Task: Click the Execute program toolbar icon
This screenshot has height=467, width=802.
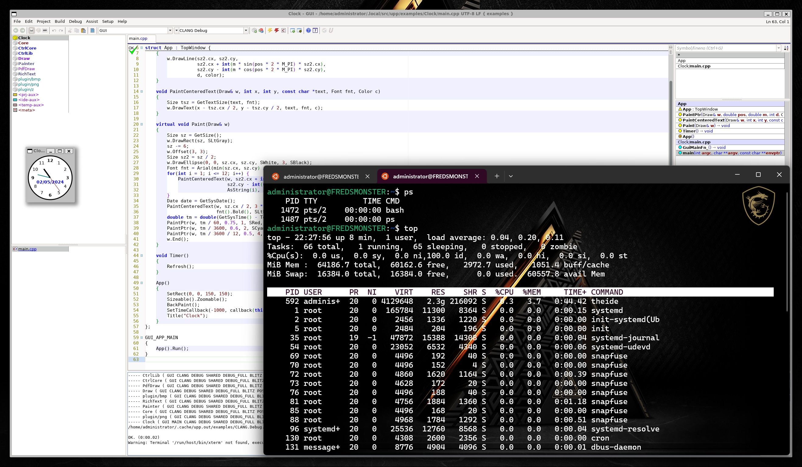Action: pyautogui.click(x=292, y=30)
